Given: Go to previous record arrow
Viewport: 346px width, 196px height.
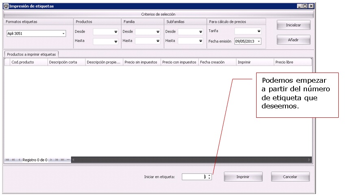Looking at the screenshot, I should (19, 160).
